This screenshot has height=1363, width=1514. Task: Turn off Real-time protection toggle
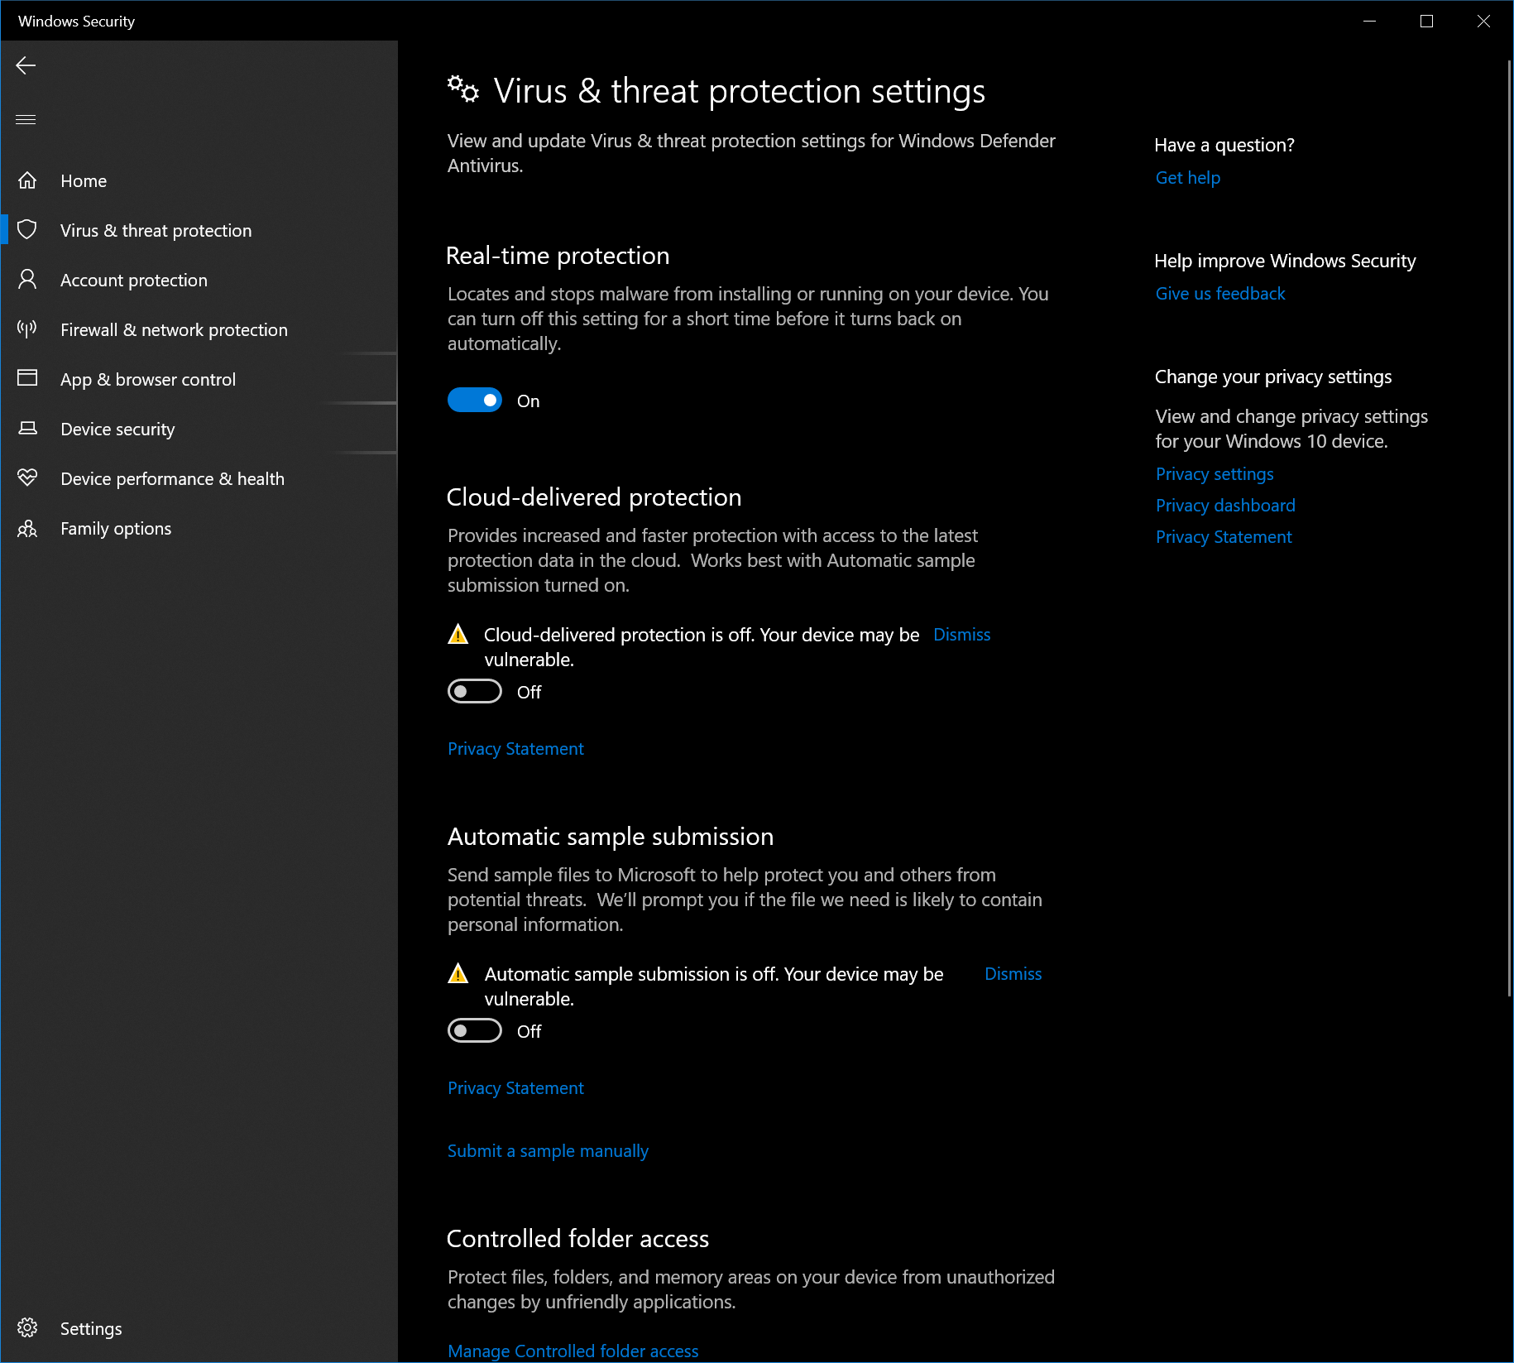475,401
